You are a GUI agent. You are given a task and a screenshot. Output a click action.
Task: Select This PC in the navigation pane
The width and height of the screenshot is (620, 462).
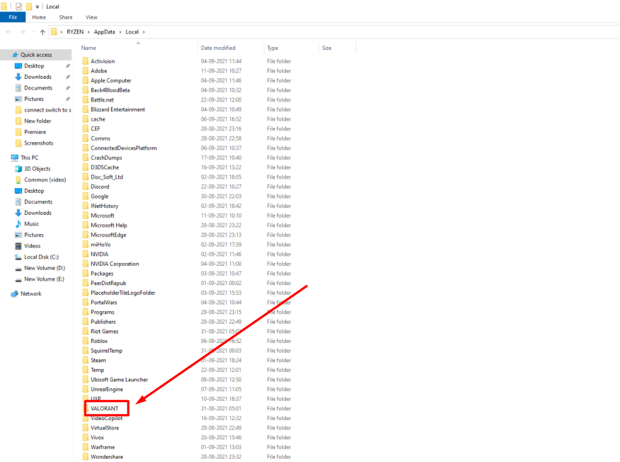click(x=29, y=158)
